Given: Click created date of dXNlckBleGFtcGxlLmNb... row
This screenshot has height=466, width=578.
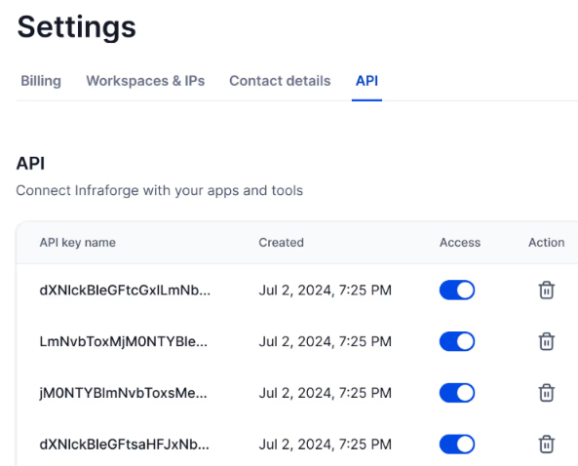Looking at the screenshot, I should [325, 291].
